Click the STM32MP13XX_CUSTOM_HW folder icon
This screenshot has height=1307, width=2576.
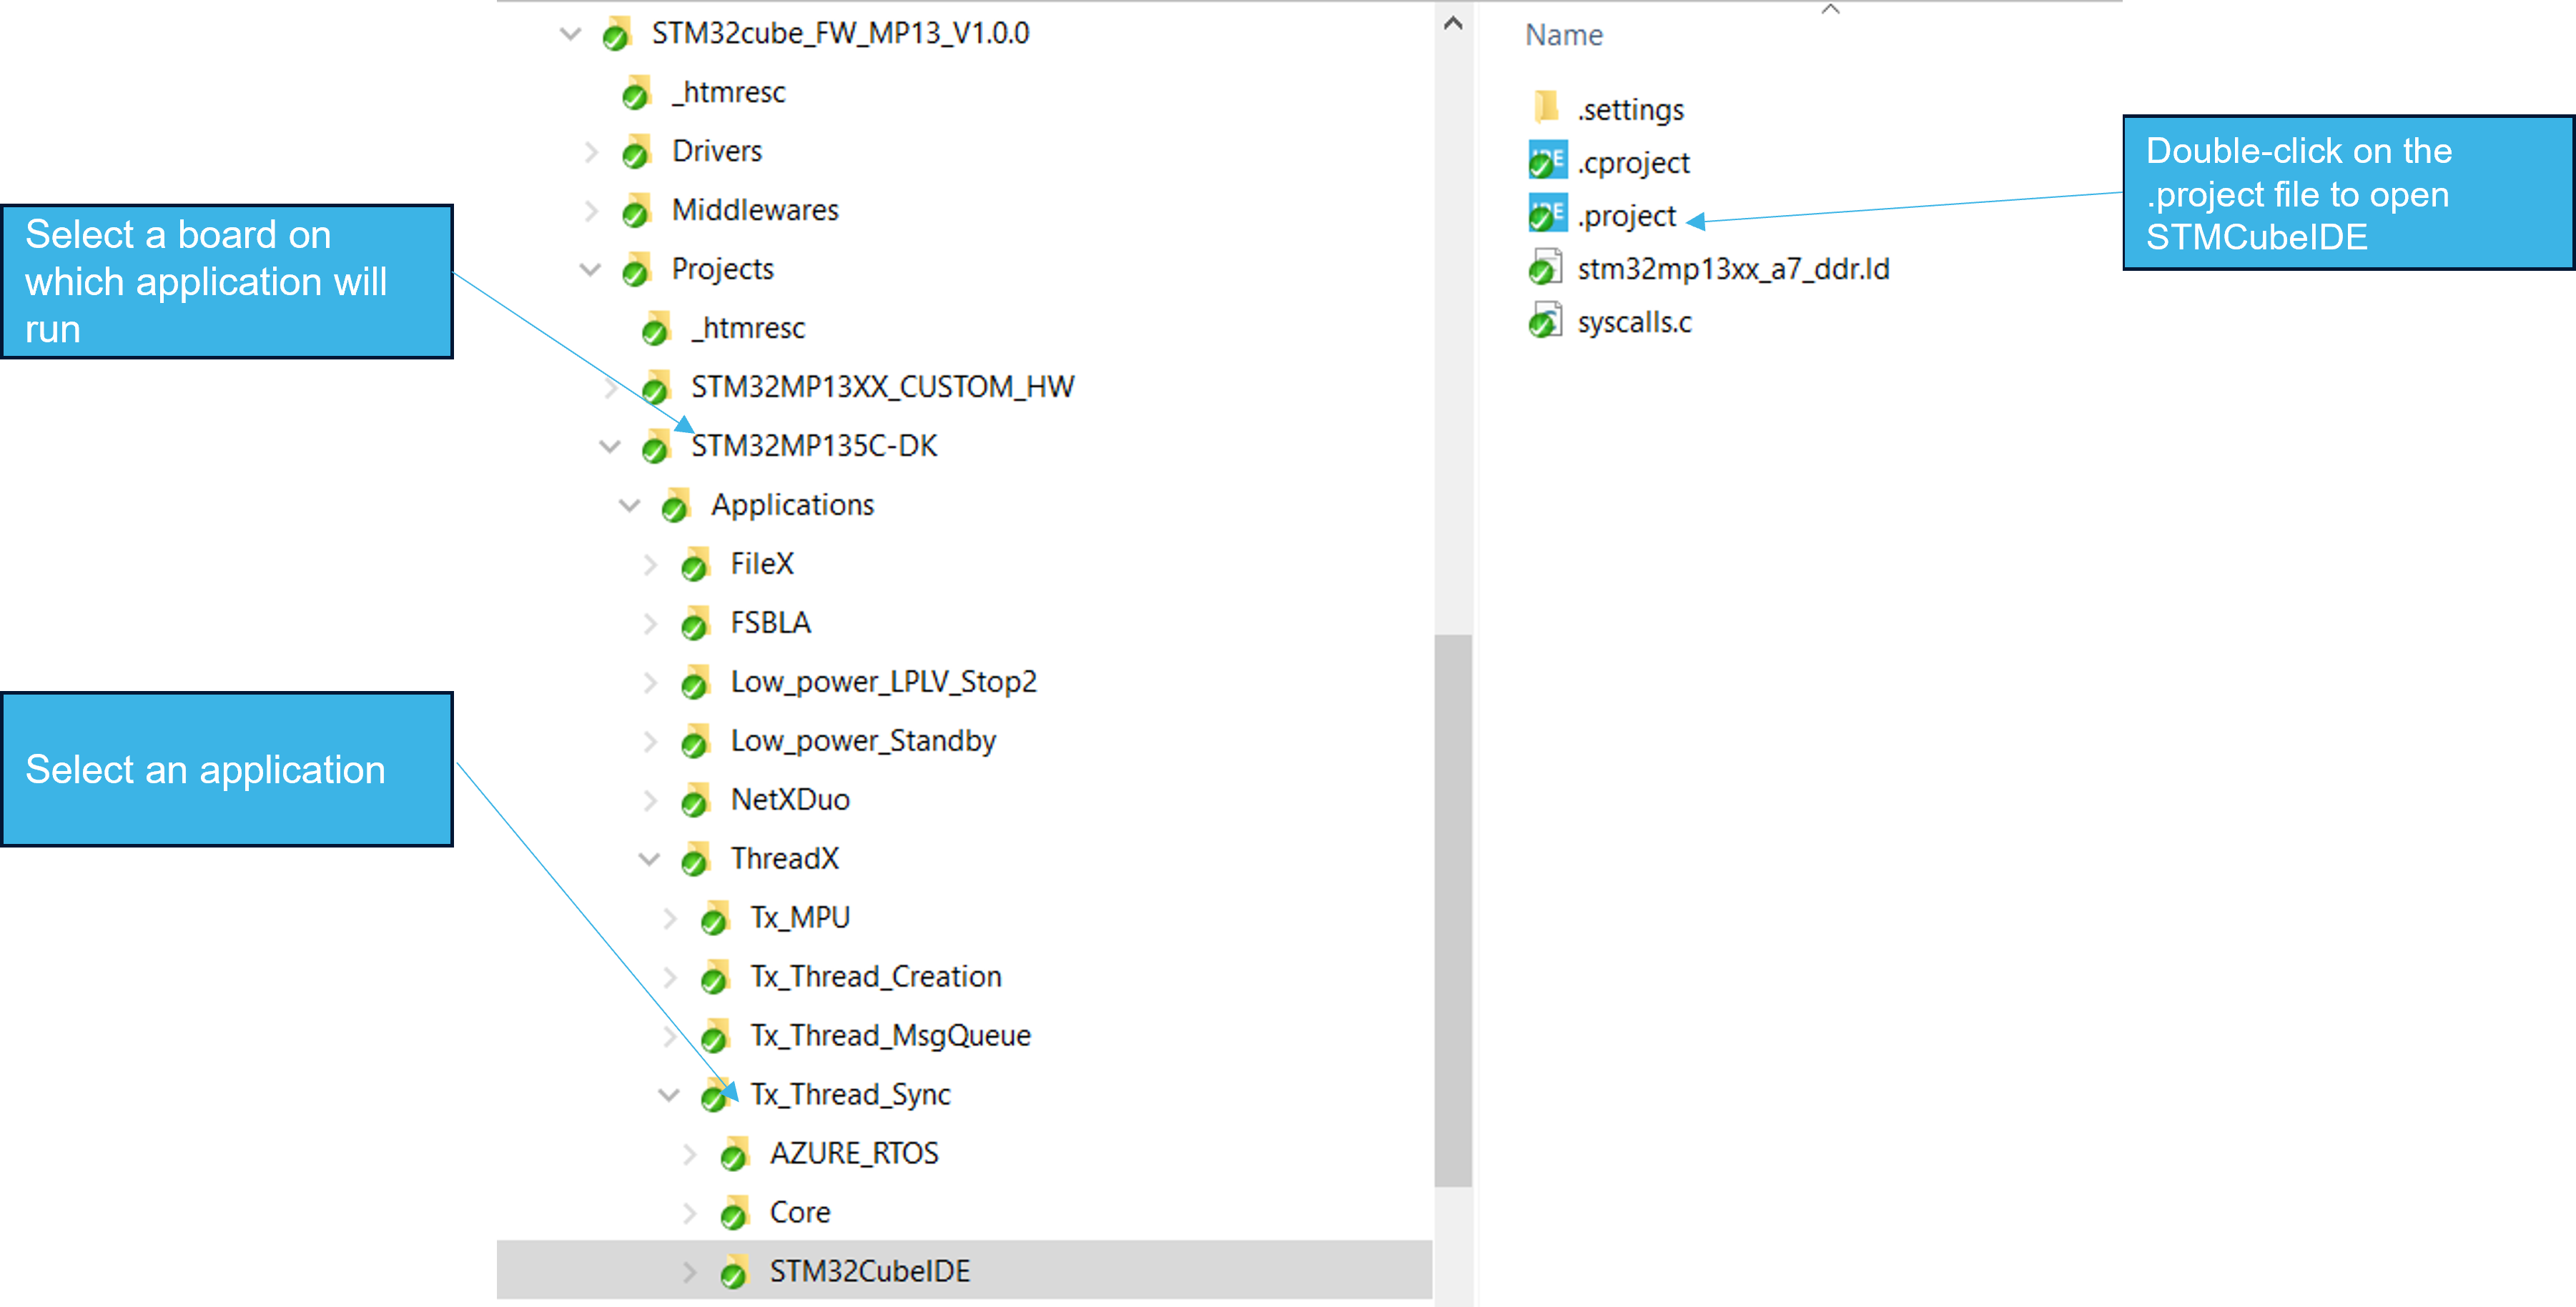[x=656, y=388]
